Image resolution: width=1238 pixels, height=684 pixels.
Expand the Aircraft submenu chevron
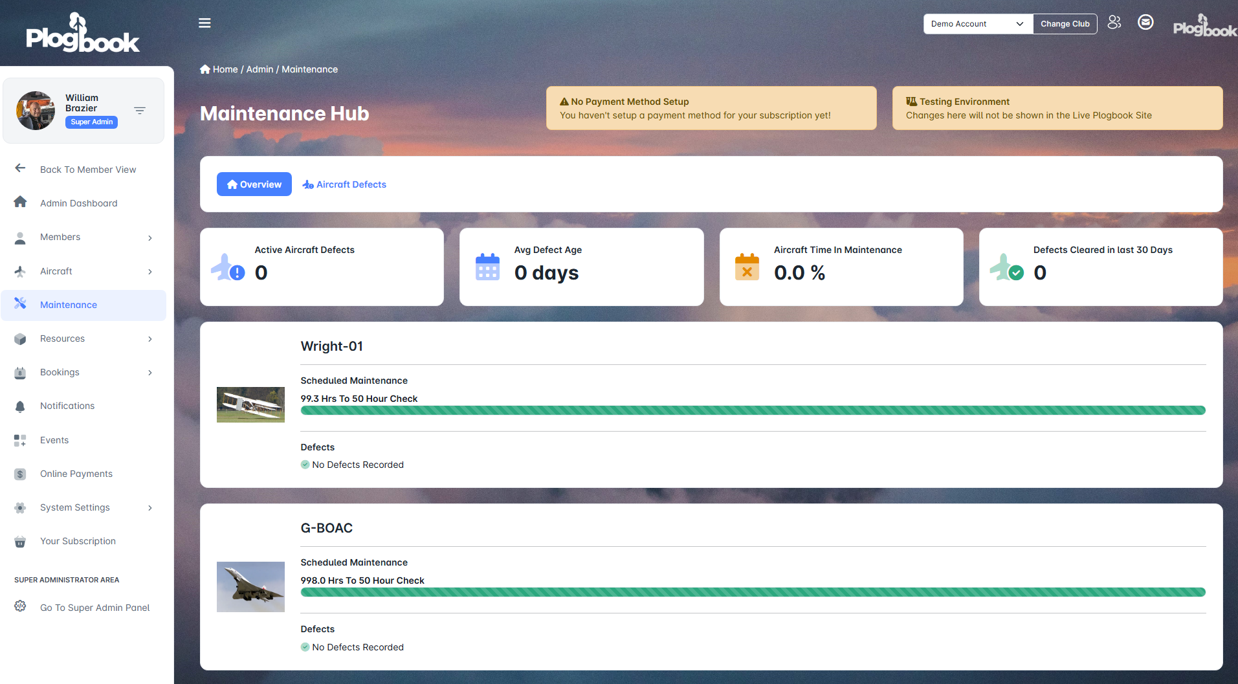coord(150,272)
